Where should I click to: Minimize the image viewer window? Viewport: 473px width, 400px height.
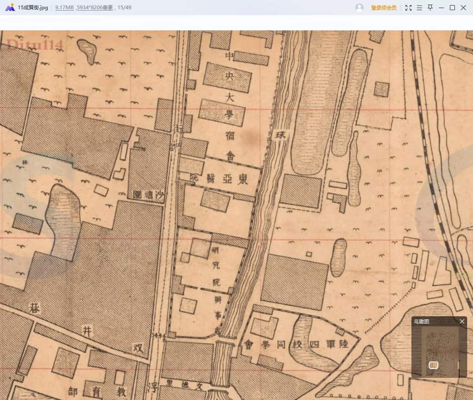[442, 8]
